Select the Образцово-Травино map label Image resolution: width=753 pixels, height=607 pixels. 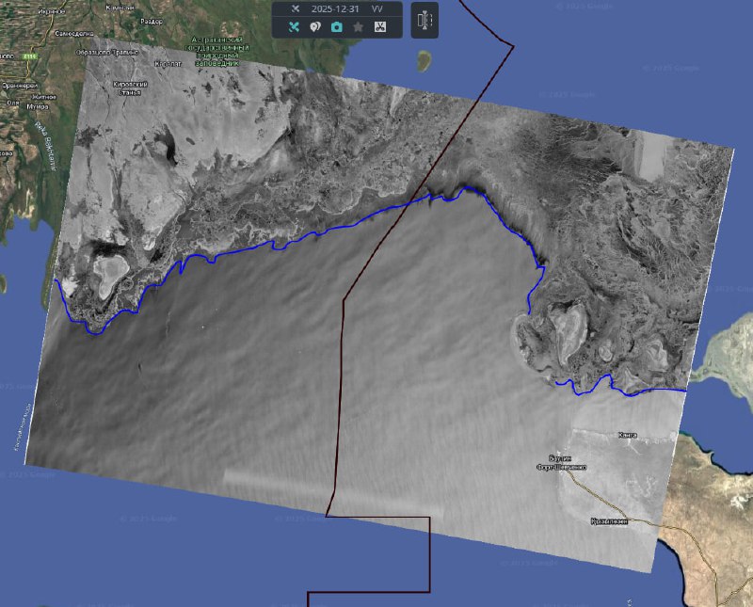tap(107, 52)
